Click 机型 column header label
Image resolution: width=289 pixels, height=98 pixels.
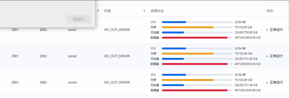pos(108,11)
